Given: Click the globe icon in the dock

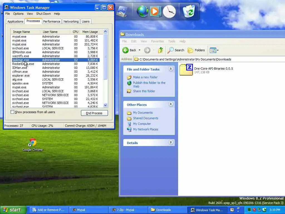Looking at the screenshot, I should 142,11.
